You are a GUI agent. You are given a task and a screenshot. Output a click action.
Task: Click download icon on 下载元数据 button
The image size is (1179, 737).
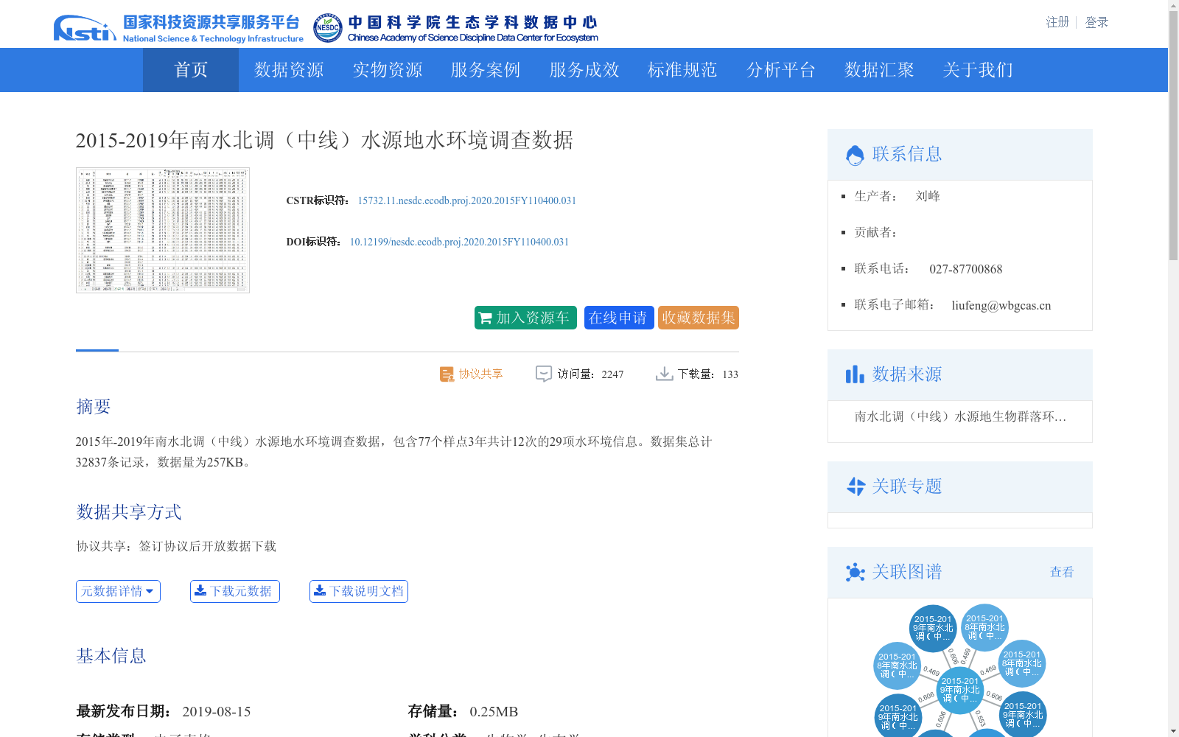click(200, 590)
